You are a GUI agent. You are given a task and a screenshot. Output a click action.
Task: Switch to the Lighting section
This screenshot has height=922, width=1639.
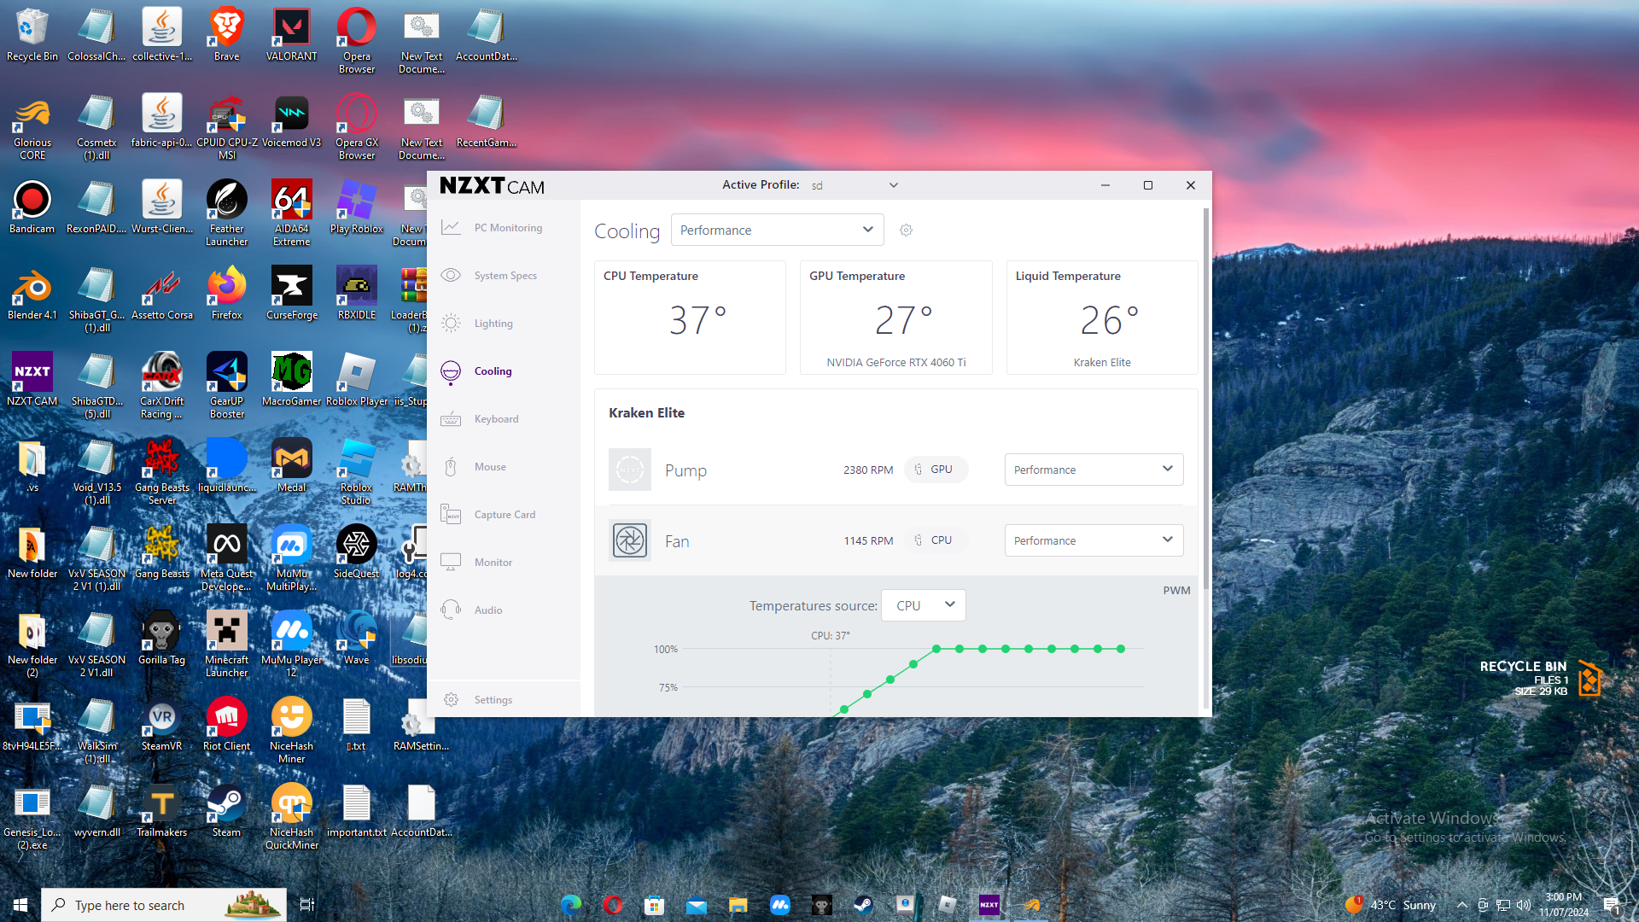coord(504,324)
